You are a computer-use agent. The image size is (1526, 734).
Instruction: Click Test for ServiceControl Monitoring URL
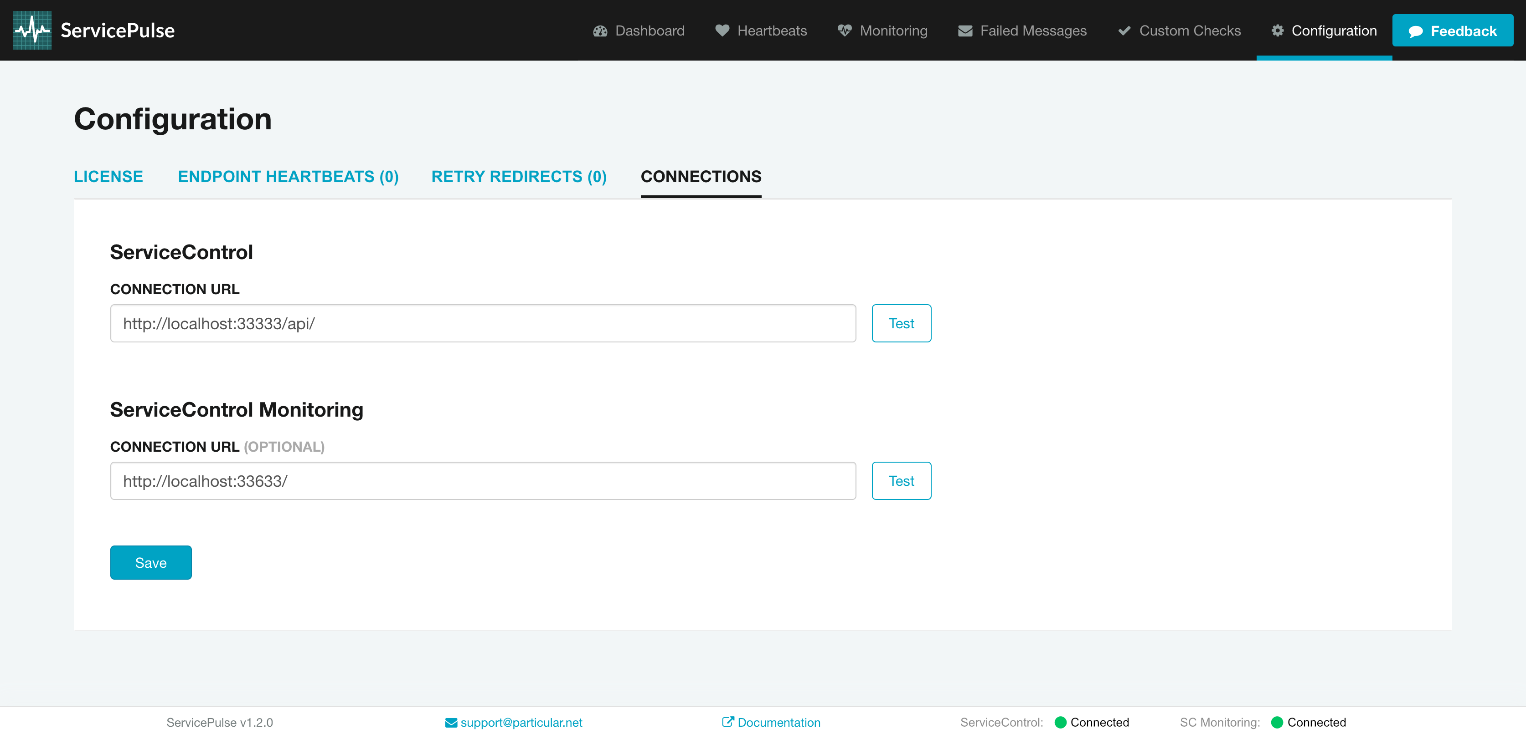901,480
